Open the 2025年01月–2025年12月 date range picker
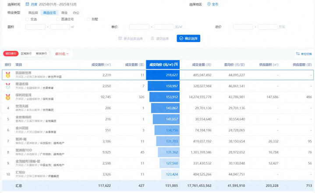Screen dimensions: 315x193 coord(58,4)
